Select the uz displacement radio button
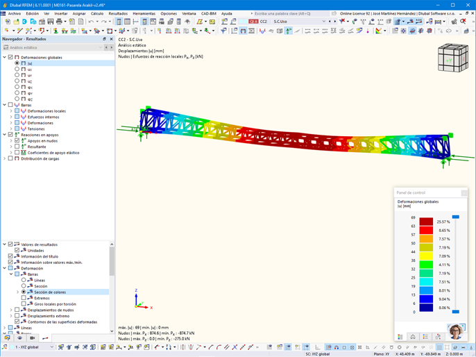Screen dimensions: 476x357 tap(17, 81)
